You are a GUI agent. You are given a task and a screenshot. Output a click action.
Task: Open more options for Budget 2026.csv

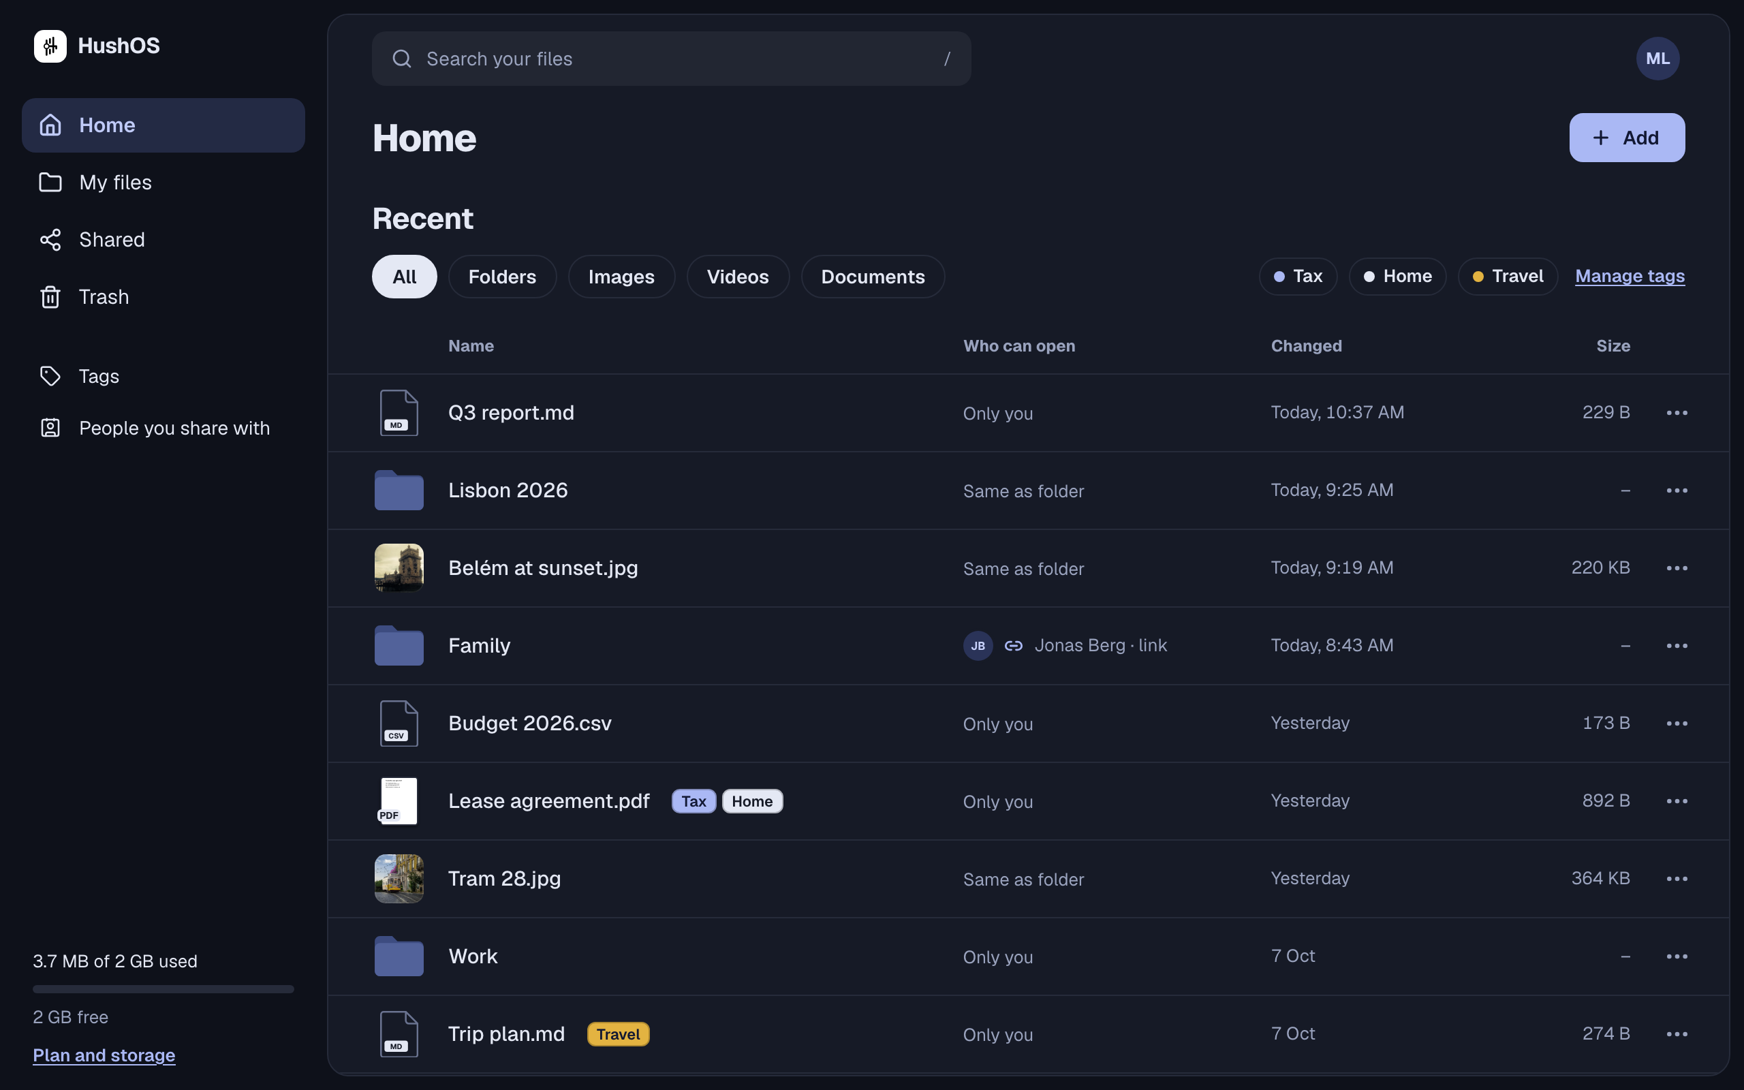(x=1677, y=723)
